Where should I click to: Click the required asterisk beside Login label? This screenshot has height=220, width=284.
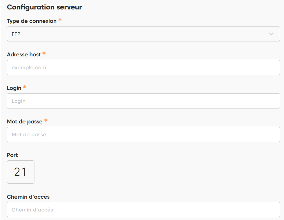pos(25,87)
